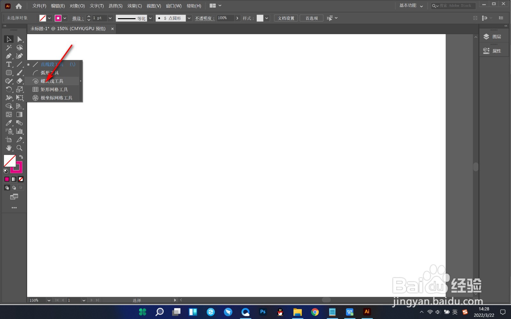Expand the opacity slider arrow
This screenshot has height=319, width=511.
coord(237,18)
